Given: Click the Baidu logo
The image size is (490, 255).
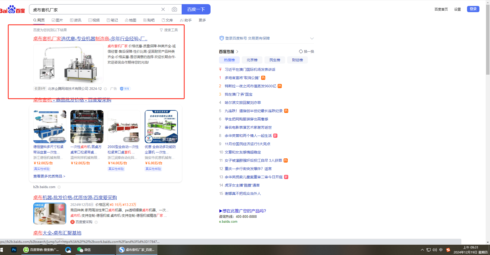Looking at the screenshot, I should [x=12, y=10].
